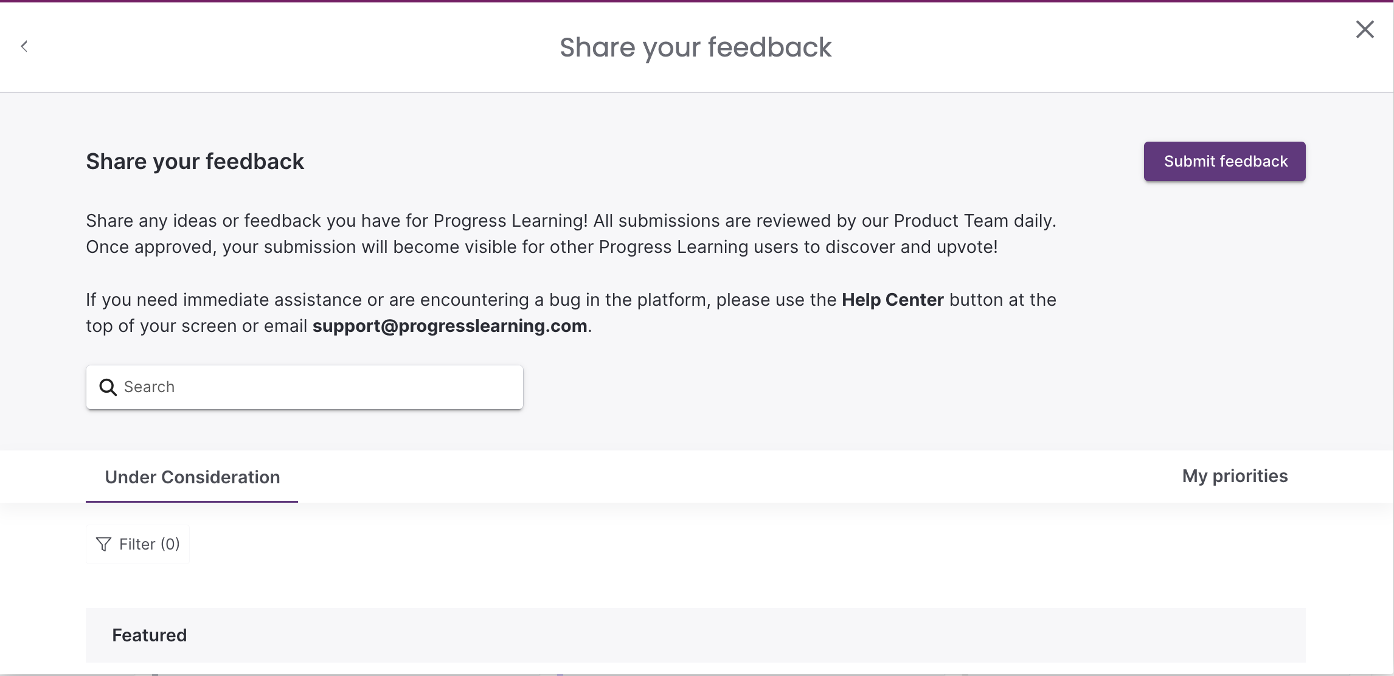Image resolution: width=1394 pixels, height=676 pixels.
Task: Click the Filter (0) label text
Action: point(150,544)
